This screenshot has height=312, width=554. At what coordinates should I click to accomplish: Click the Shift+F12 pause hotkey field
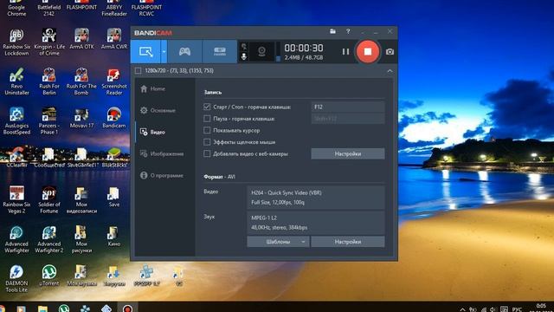[348, 119]
